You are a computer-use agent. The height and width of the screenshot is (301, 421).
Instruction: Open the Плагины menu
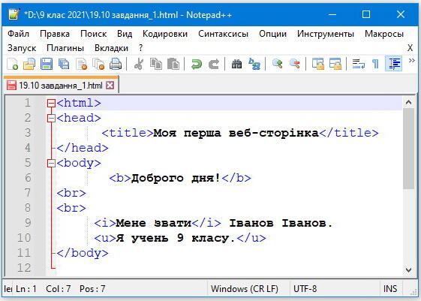point(65,48)
